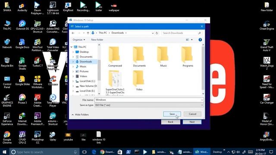Select Music in the navigation pane
The width and height of the screenshot is (276, 155).
click(83, 66)
